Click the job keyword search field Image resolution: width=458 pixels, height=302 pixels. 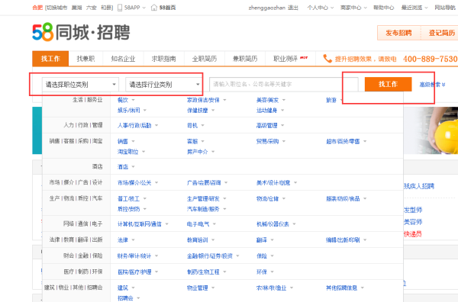tap(284, 85)
